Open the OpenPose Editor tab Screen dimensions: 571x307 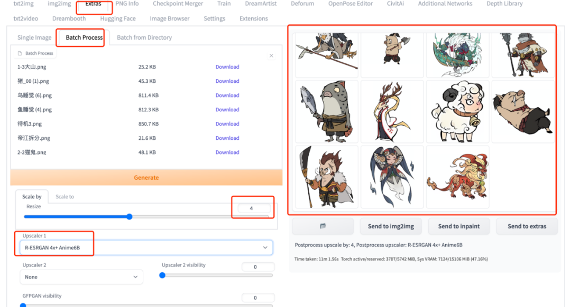click(x=351, y=4)
